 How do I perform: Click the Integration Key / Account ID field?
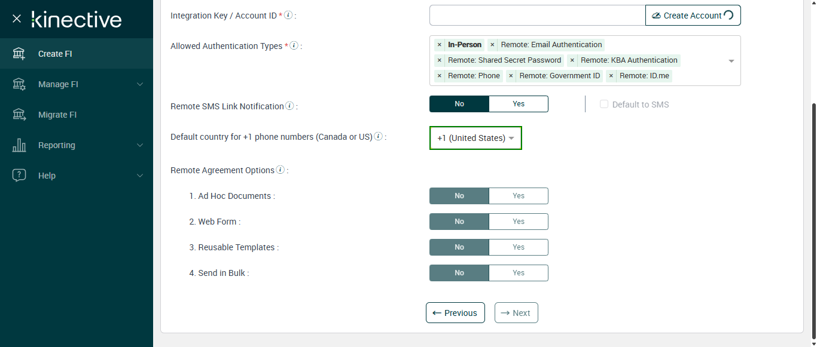pos(537,16)
